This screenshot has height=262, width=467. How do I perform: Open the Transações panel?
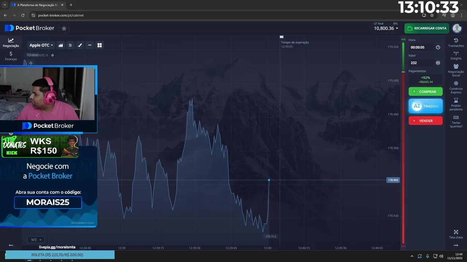point(456,43)
